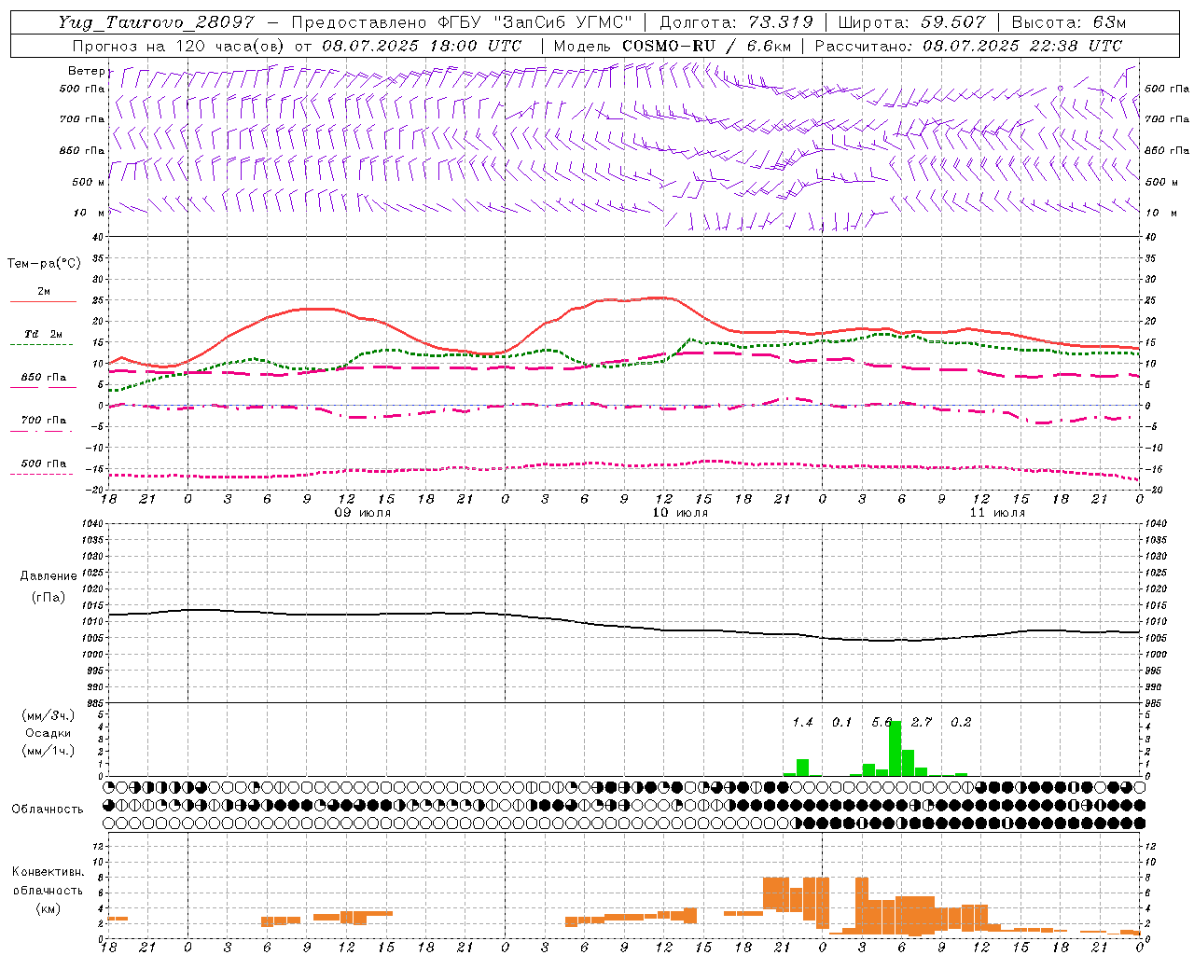1194x955 pixels.
Task: Click the Ветер panel label
Action: (x=86, y=71)
